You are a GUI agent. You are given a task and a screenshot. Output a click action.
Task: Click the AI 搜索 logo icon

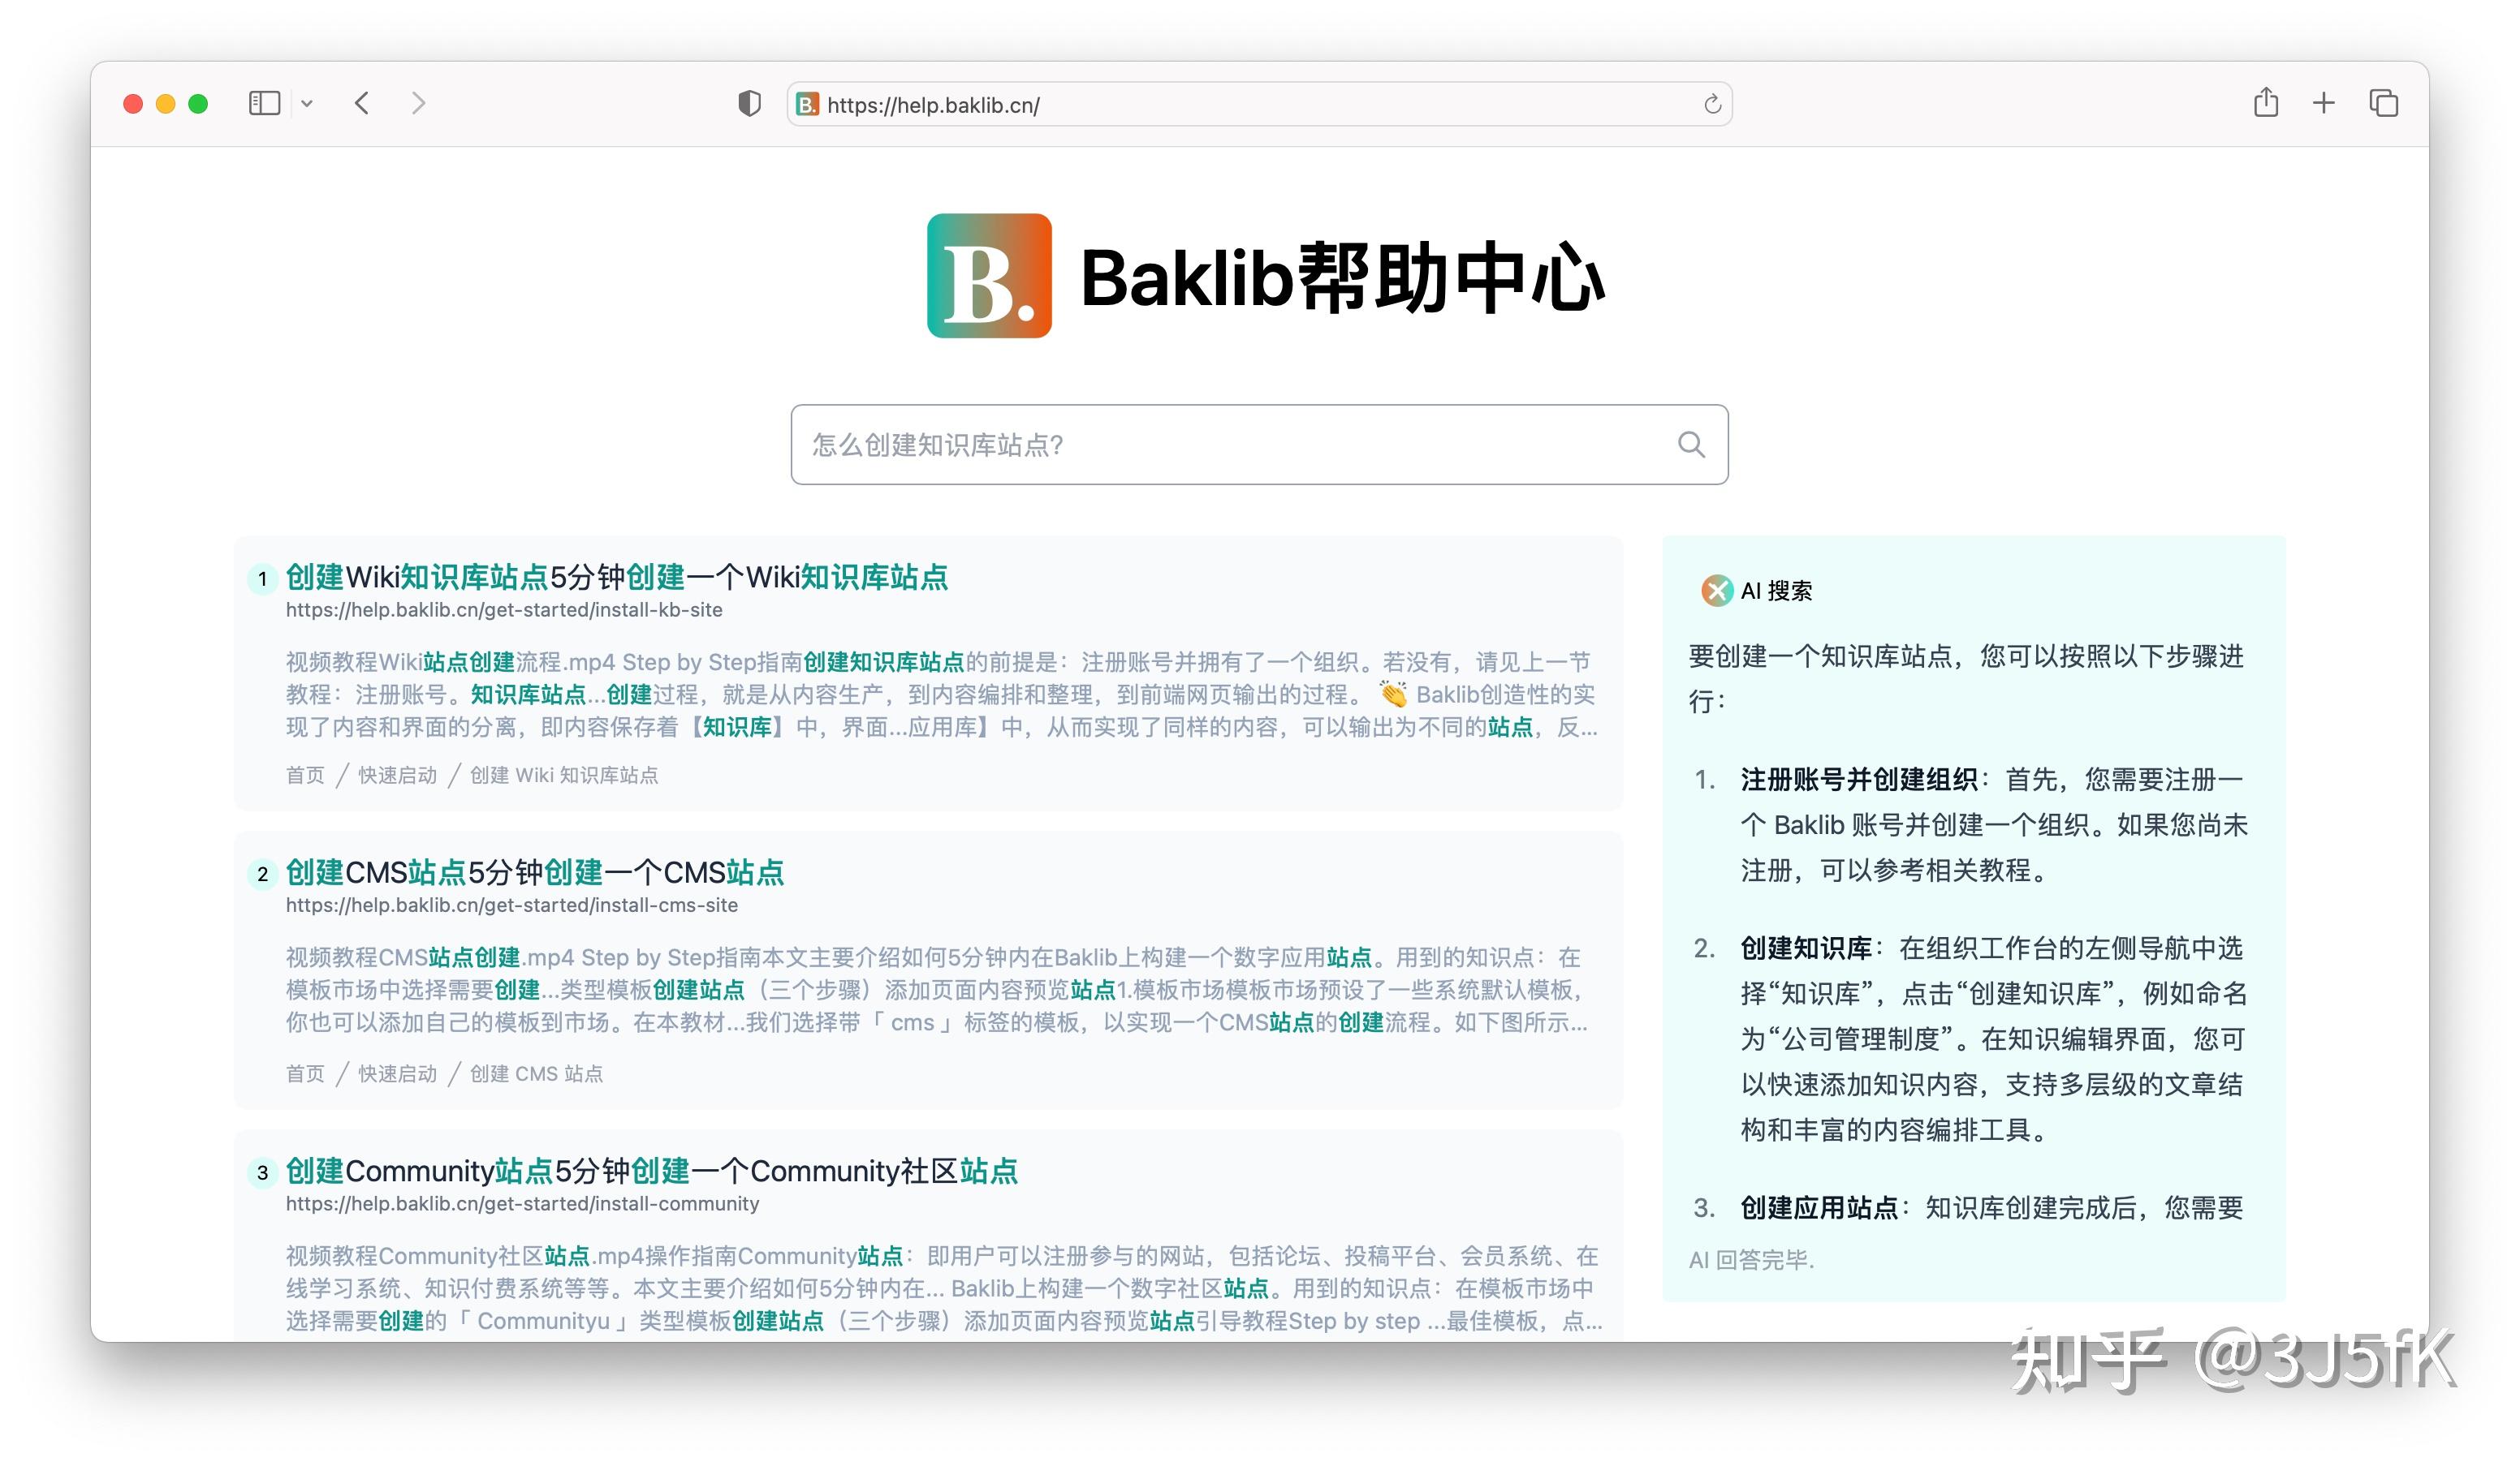[1717, 591]
